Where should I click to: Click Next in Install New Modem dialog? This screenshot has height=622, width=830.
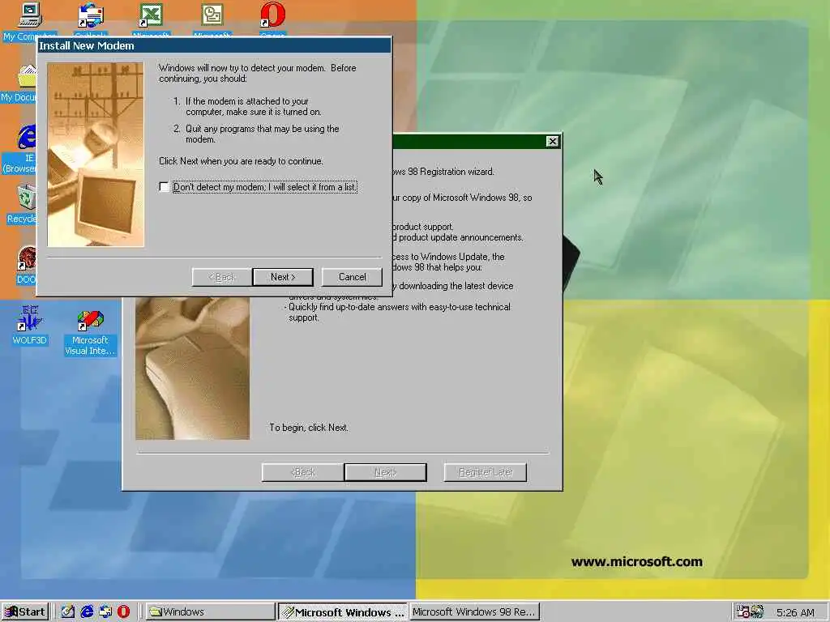283,277
